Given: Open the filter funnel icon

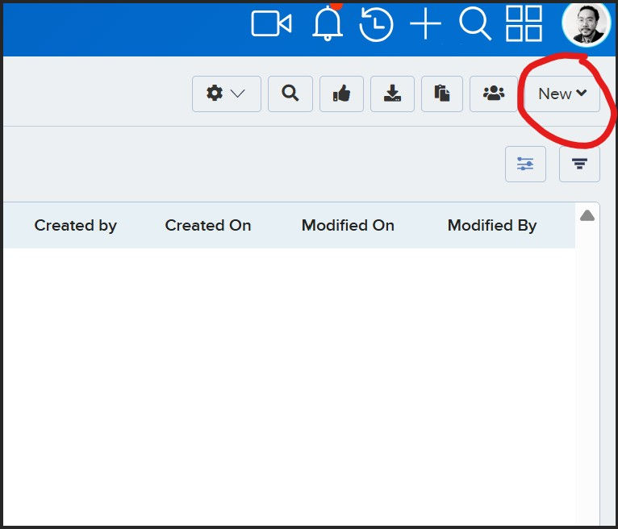Looking at the screenshot, I should 579,164.
